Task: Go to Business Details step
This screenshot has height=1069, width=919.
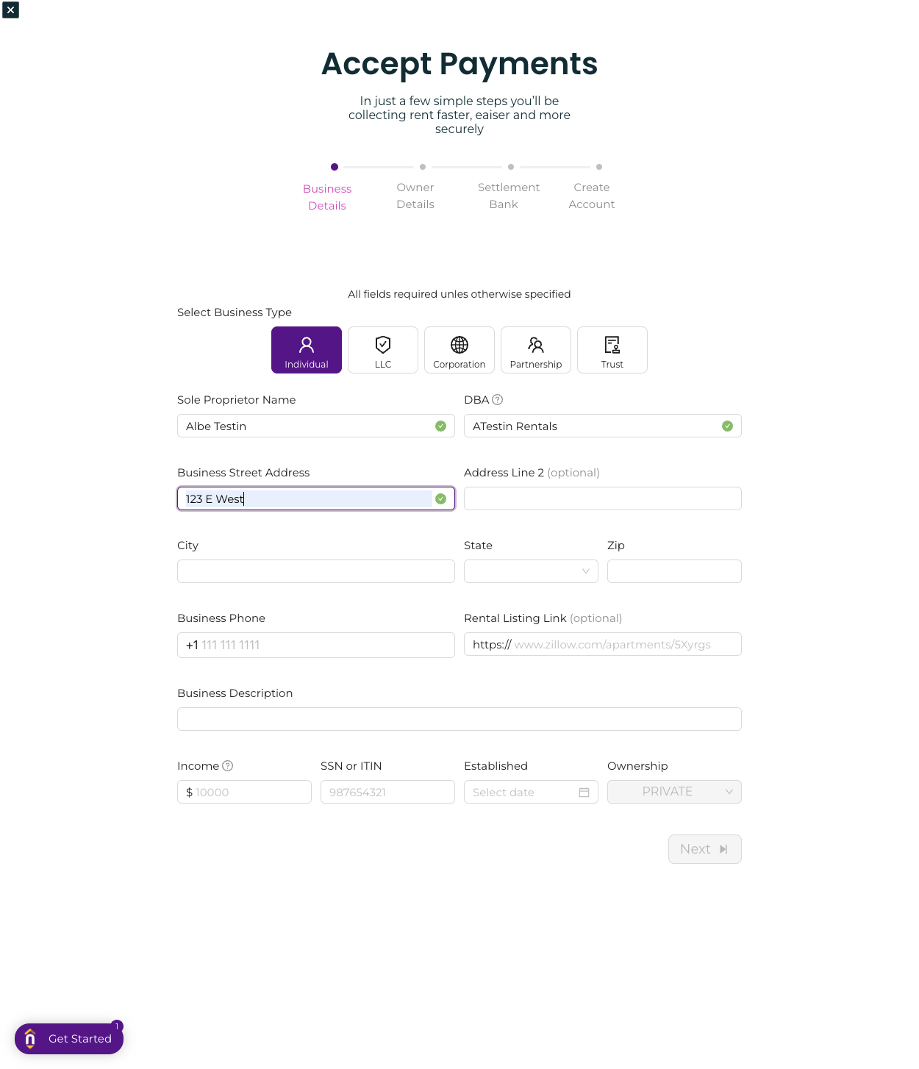Action: 327,197
